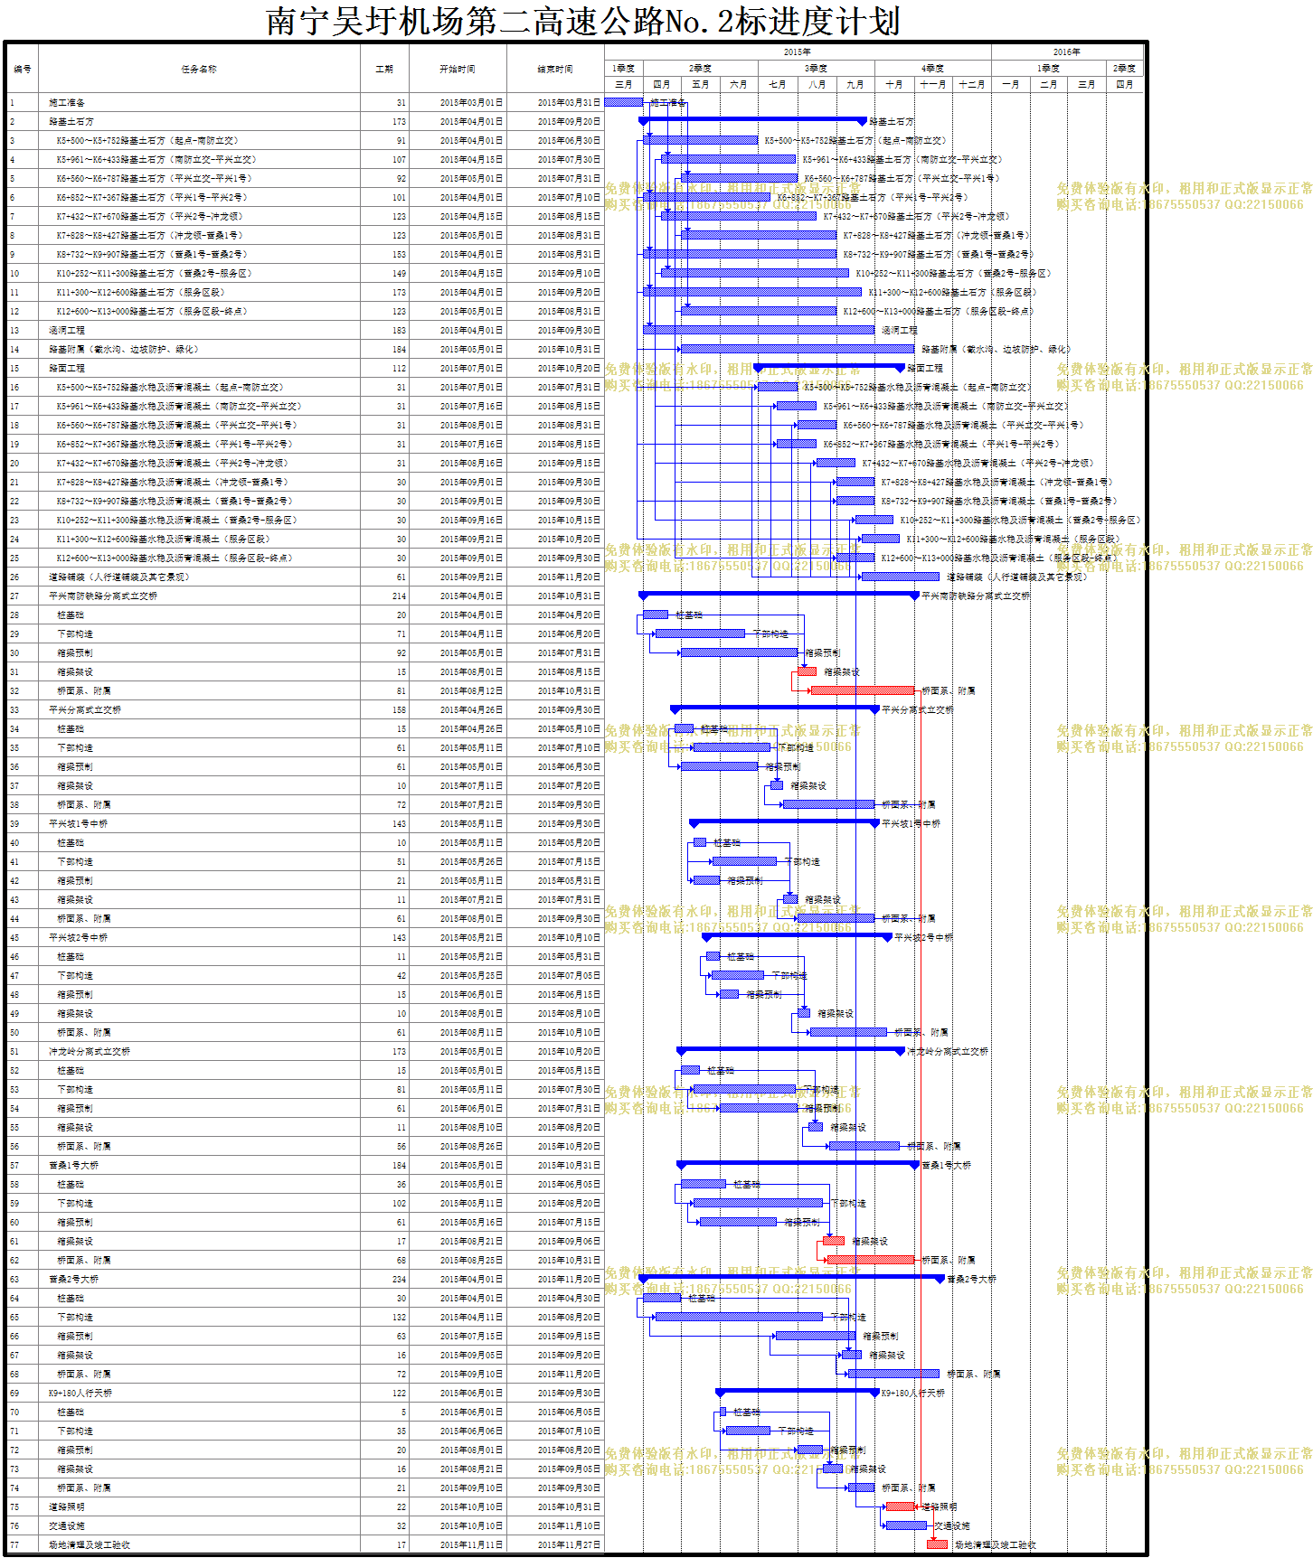Select '平兴坡1号中桥' task in row 39
The image size is (1313, 1558).
click(79, 824)
